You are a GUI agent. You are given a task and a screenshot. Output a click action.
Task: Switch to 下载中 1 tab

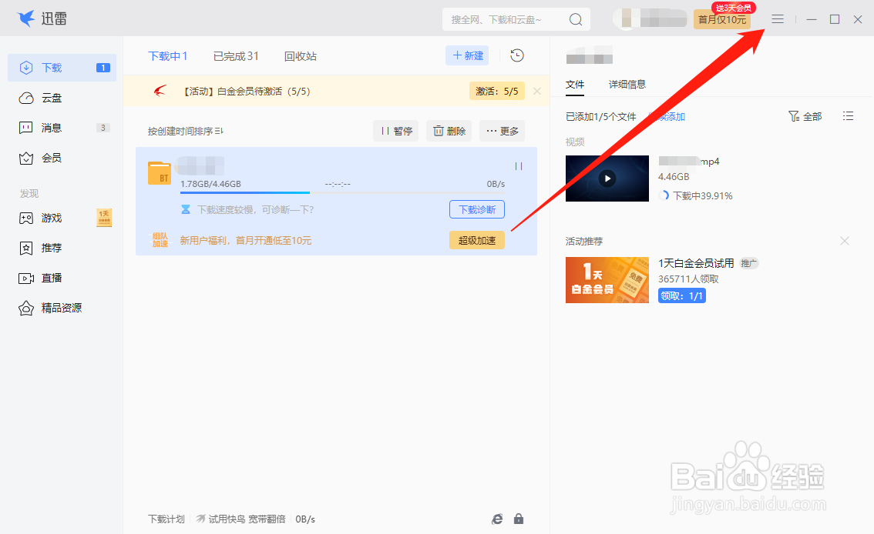click(168, 56)
